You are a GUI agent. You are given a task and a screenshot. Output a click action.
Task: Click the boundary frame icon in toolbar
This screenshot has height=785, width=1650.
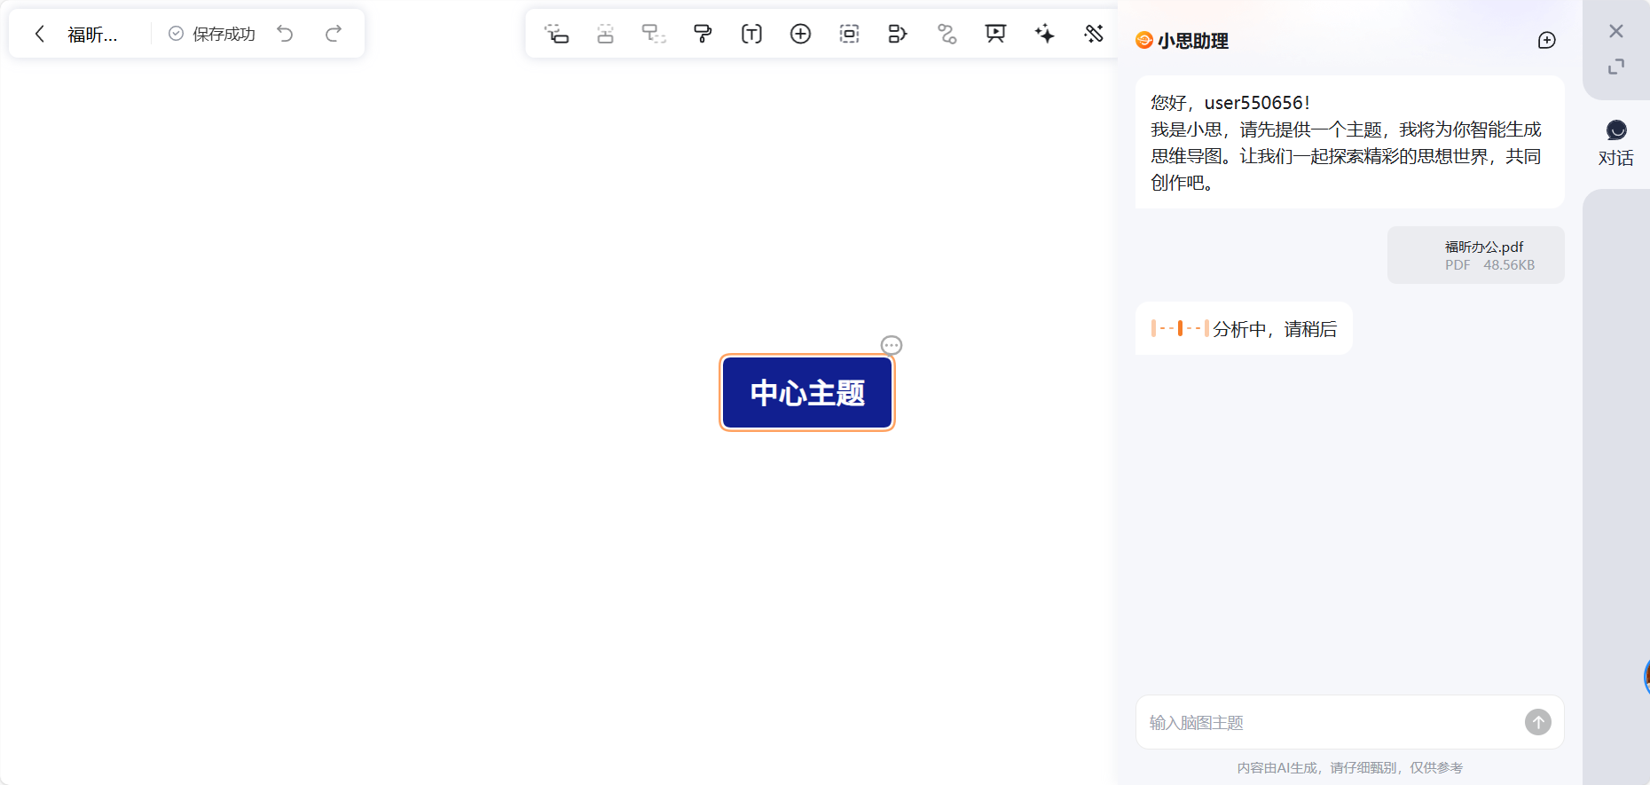coord(849,34)
